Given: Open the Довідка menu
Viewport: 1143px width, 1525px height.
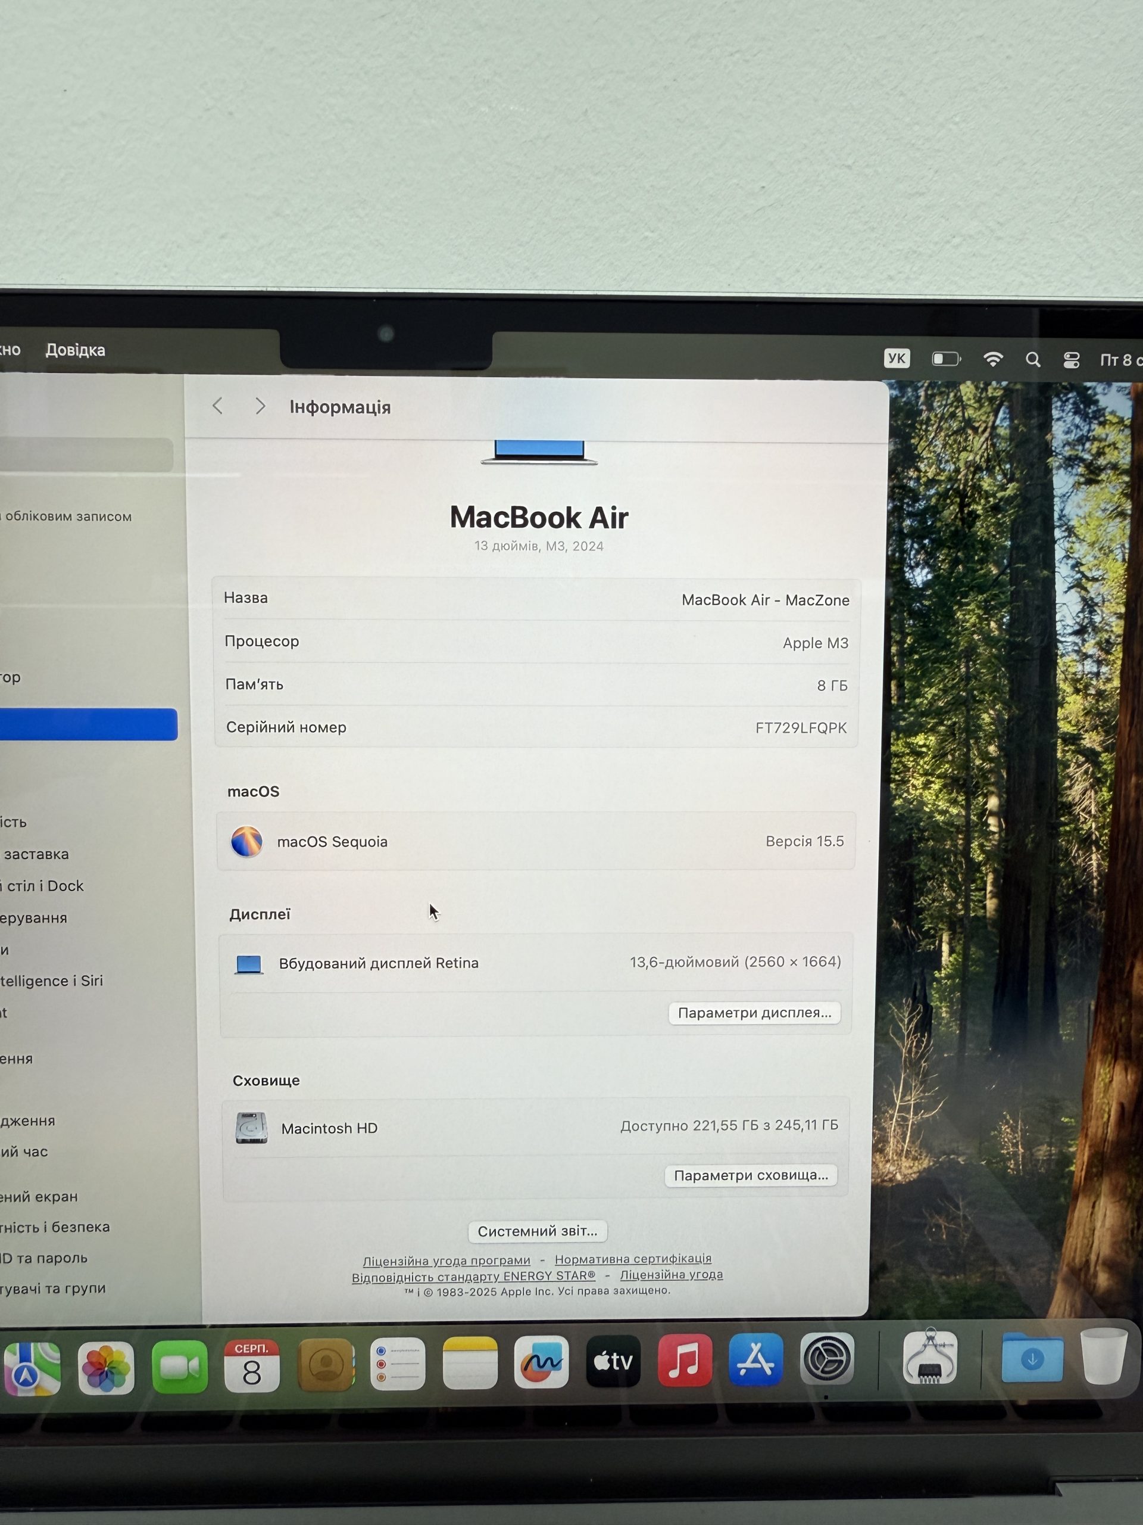Looking at the screenshot, I should tap(75, 350).
